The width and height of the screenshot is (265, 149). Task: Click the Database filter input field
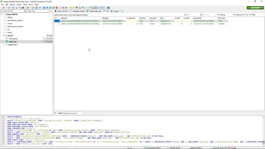(x=12, y=11)
